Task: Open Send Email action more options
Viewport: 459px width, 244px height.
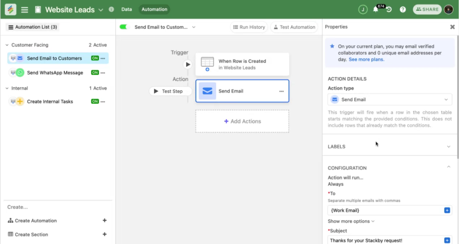Action: (281, 91)
